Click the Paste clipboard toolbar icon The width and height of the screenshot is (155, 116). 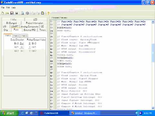click(x=43, y=13)
